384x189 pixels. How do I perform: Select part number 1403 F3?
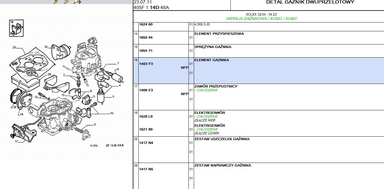(x=146, y=64)
